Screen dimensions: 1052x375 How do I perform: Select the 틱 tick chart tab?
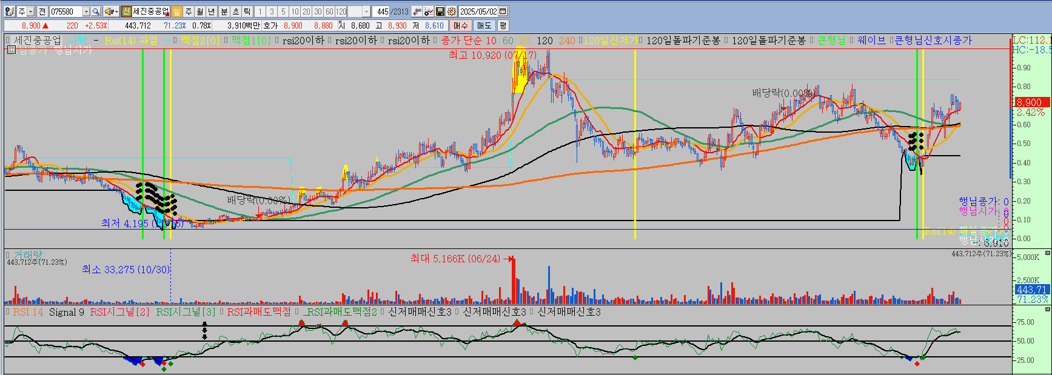[247, 12]
